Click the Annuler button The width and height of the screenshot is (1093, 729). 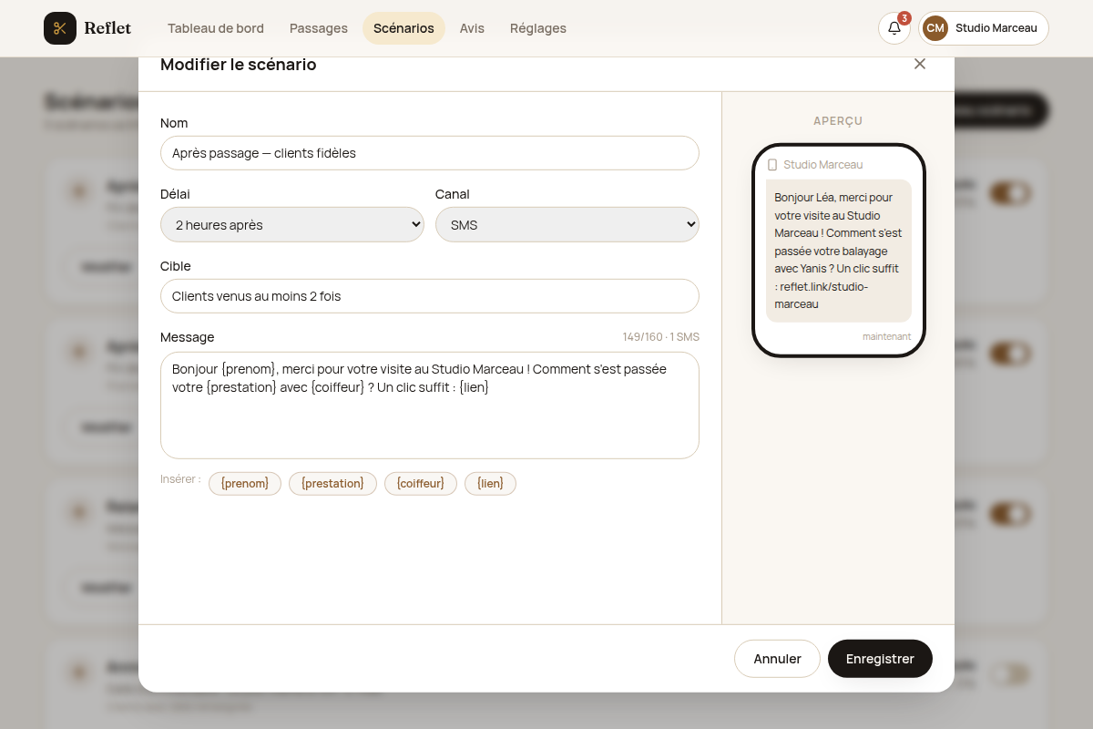point(777,659)
